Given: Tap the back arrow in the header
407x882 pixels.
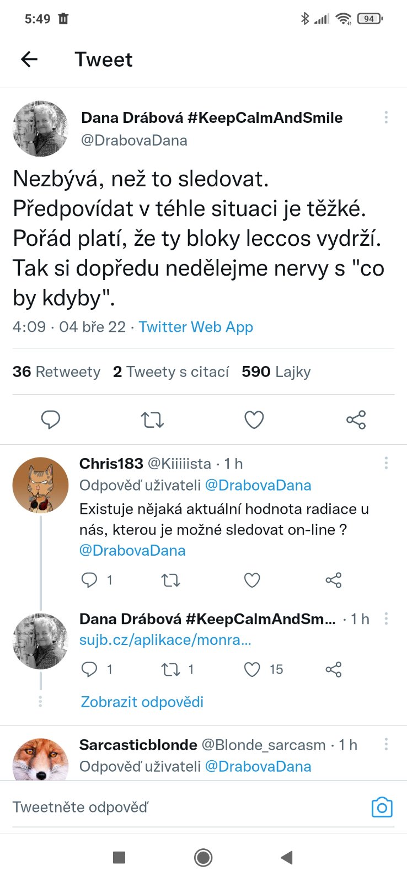Looking at the screenshot, I should tap(29, 60).
